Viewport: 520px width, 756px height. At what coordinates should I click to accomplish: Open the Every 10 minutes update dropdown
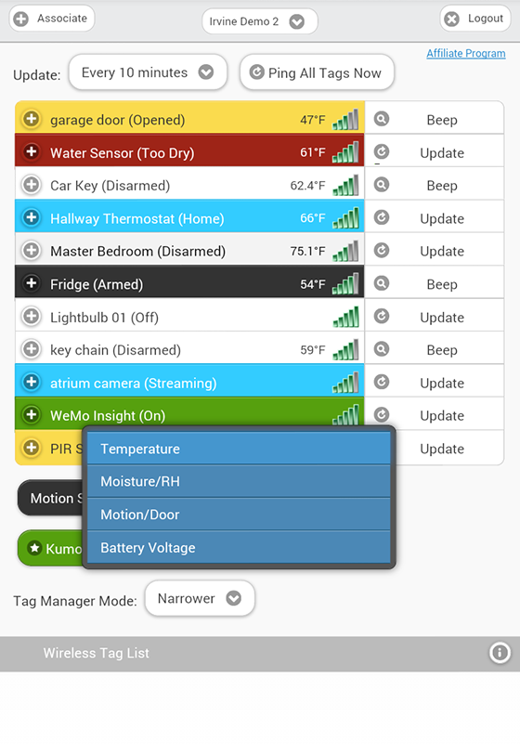(x=148, y=72)
